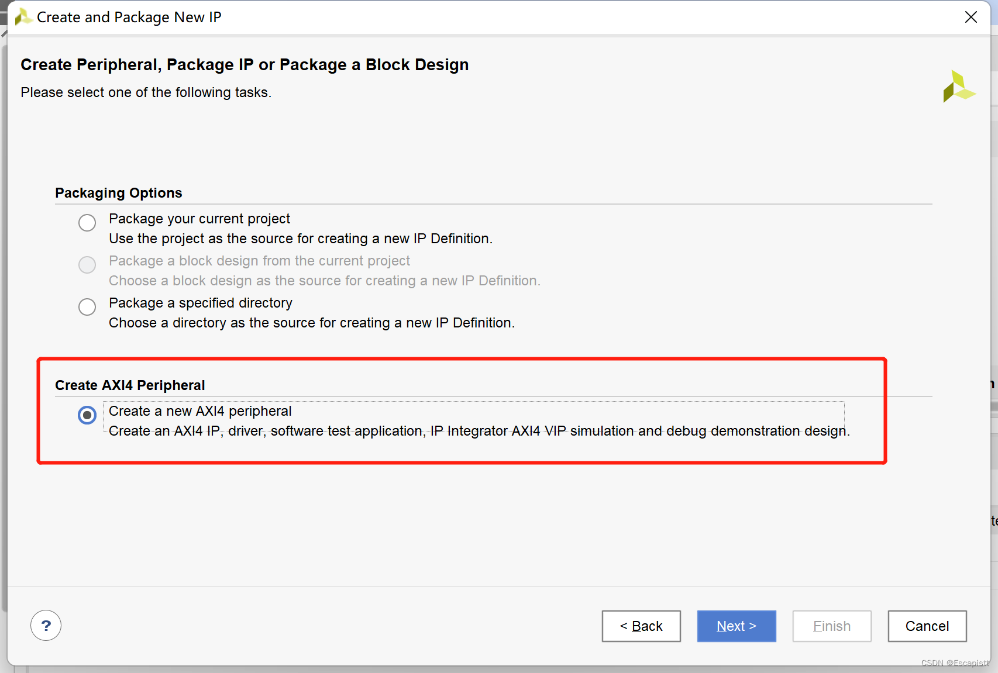Viewport: 998px width, 673px height.
Task: Click the "Packaging Options" section header
Action: tap(118, 193)
